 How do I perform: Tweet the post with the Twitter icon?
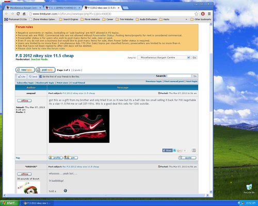point(175,150)
